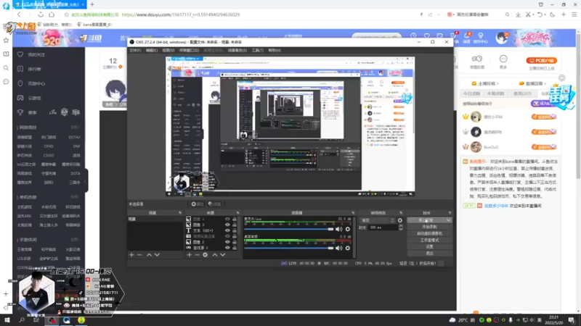Screen dimensions: 581x326
Task: Open source properties gear under Sources list
Action: (205, 255)
